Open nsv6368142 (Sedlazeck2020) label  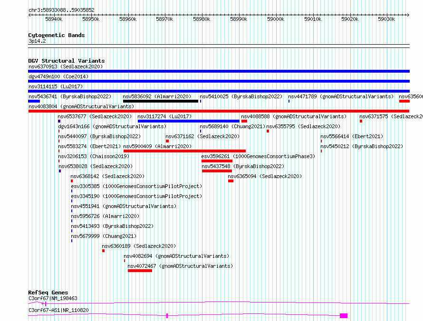click(107, 176)
